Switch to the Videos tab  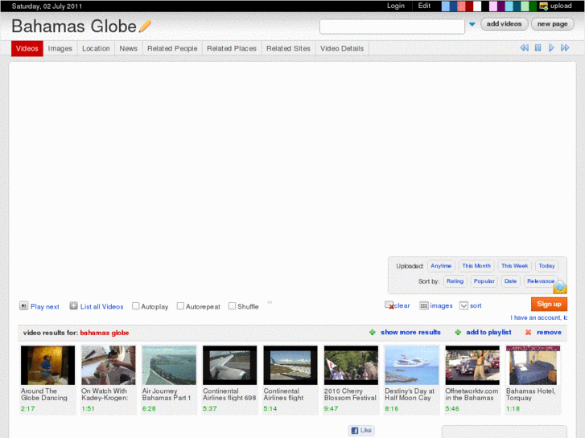click(27, 48)
